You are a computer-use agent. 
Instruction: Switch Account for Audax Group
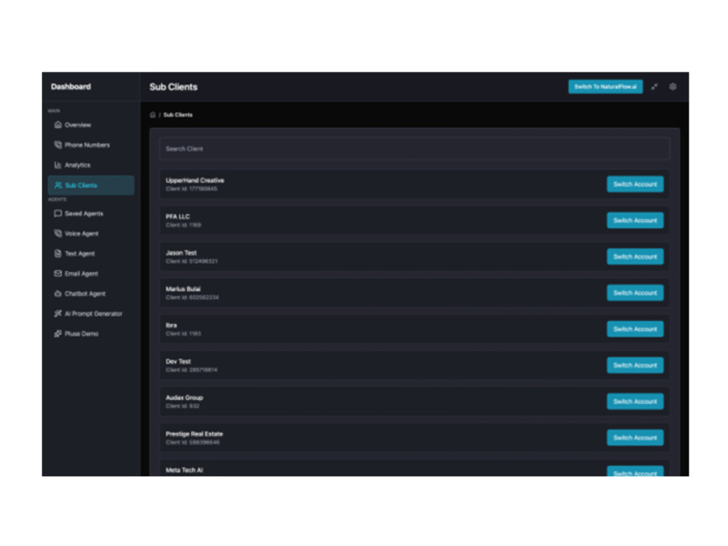(635, 401)
